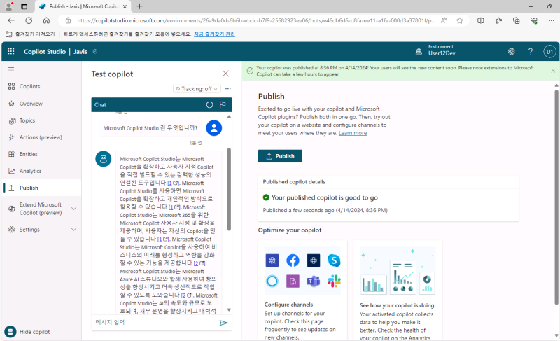Click See how your copilot is doing
Viewport: 560px width, 341px height.
397,306
